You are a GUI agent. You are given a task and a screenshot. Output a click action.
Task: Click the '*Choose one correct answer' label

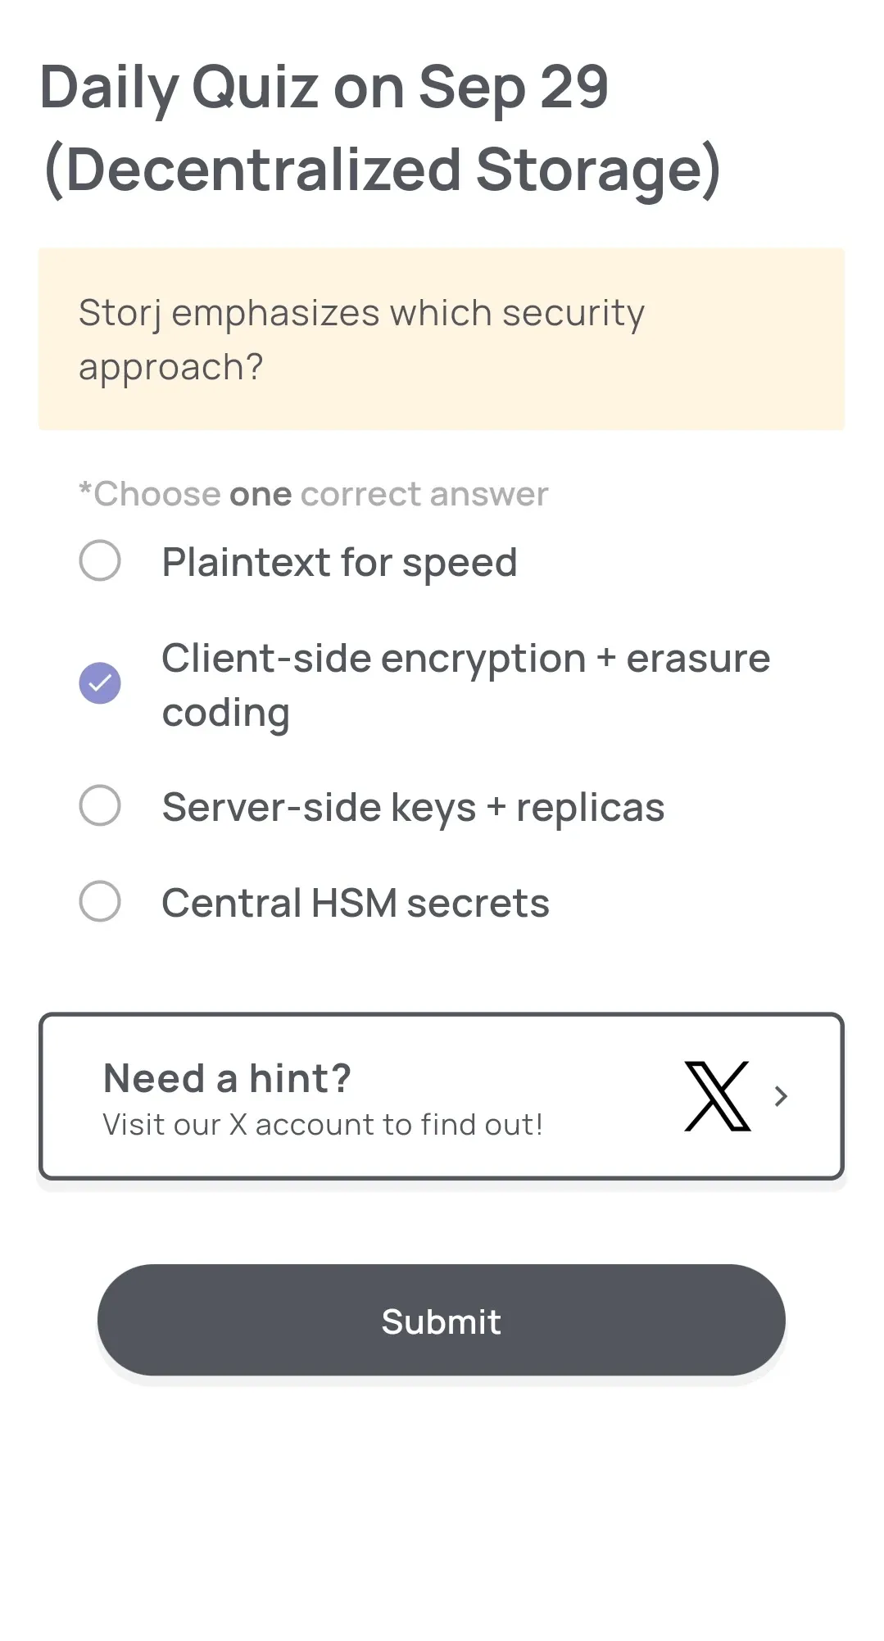click(x=312, y=492)
